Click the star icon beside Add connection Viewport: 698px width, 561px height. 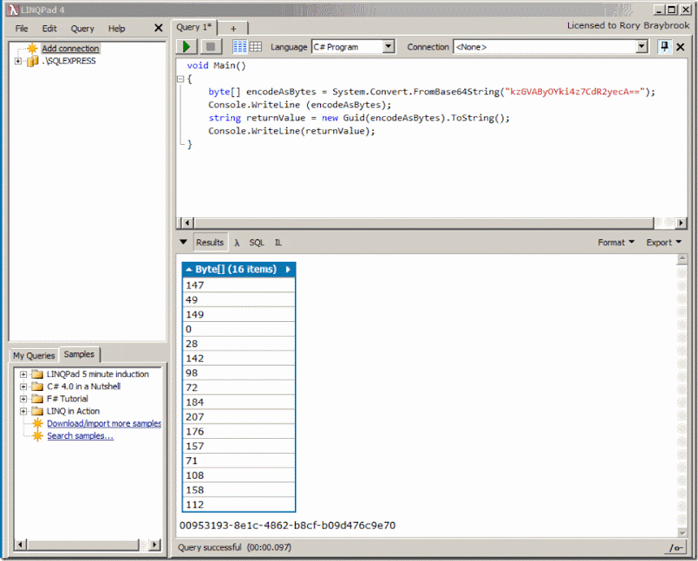pos(32,49)
